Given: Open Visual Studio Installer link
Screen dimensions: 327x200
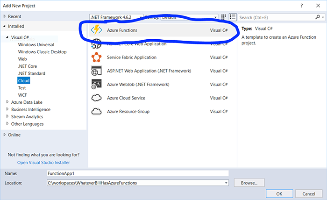Looking at the screenshot, I should click(x=43, y=163).
